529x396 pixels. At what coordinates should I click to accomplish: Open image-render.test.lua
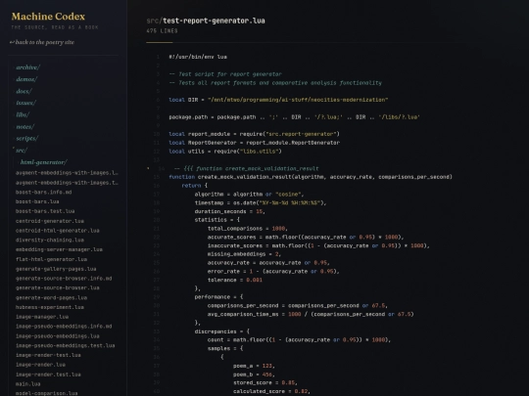tap(48, 374)
